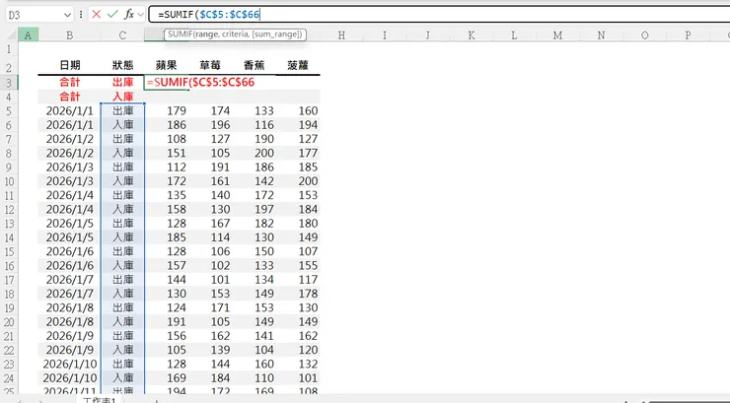Screen dimensions: 730x403
Task: Select row 1 header
Action: (x=9, y=49)
